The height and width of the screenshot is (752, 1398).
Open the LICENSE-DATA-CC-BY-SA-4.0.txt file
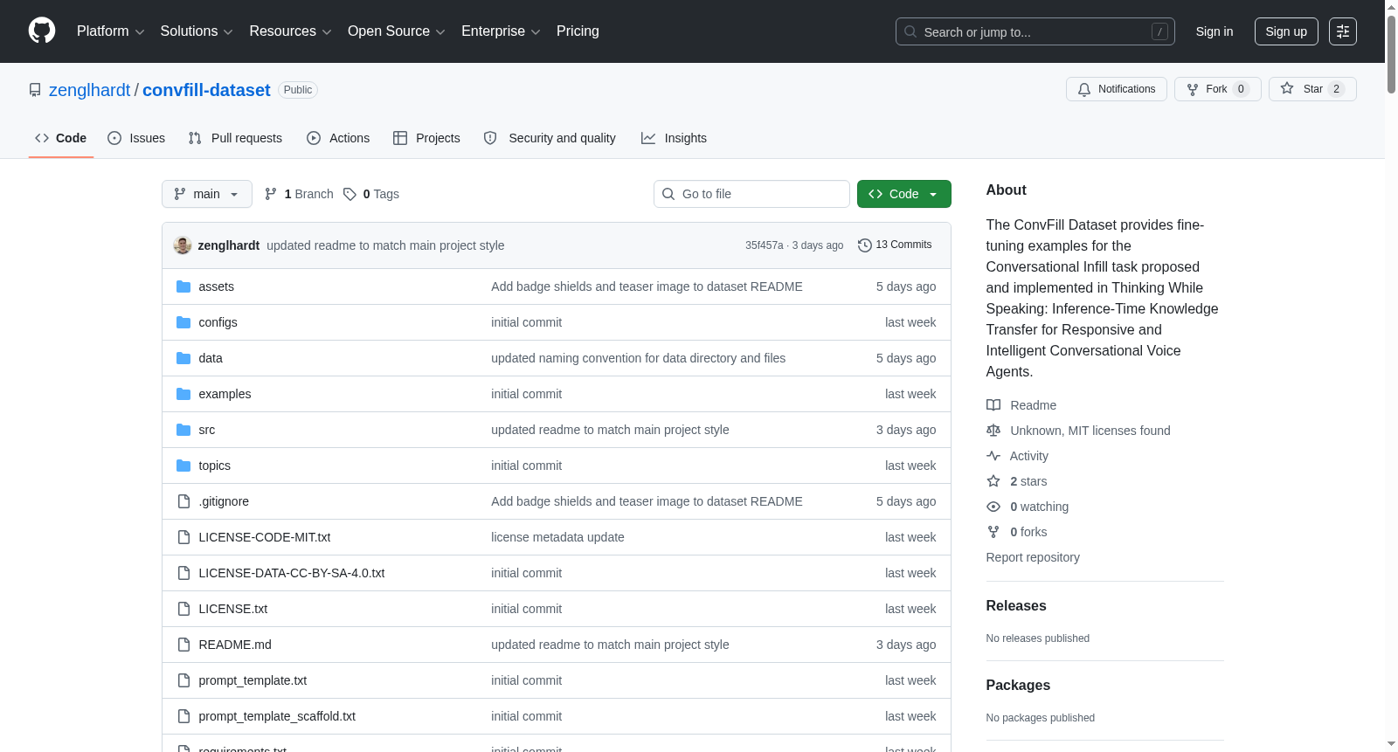click(x=292, y=573)
